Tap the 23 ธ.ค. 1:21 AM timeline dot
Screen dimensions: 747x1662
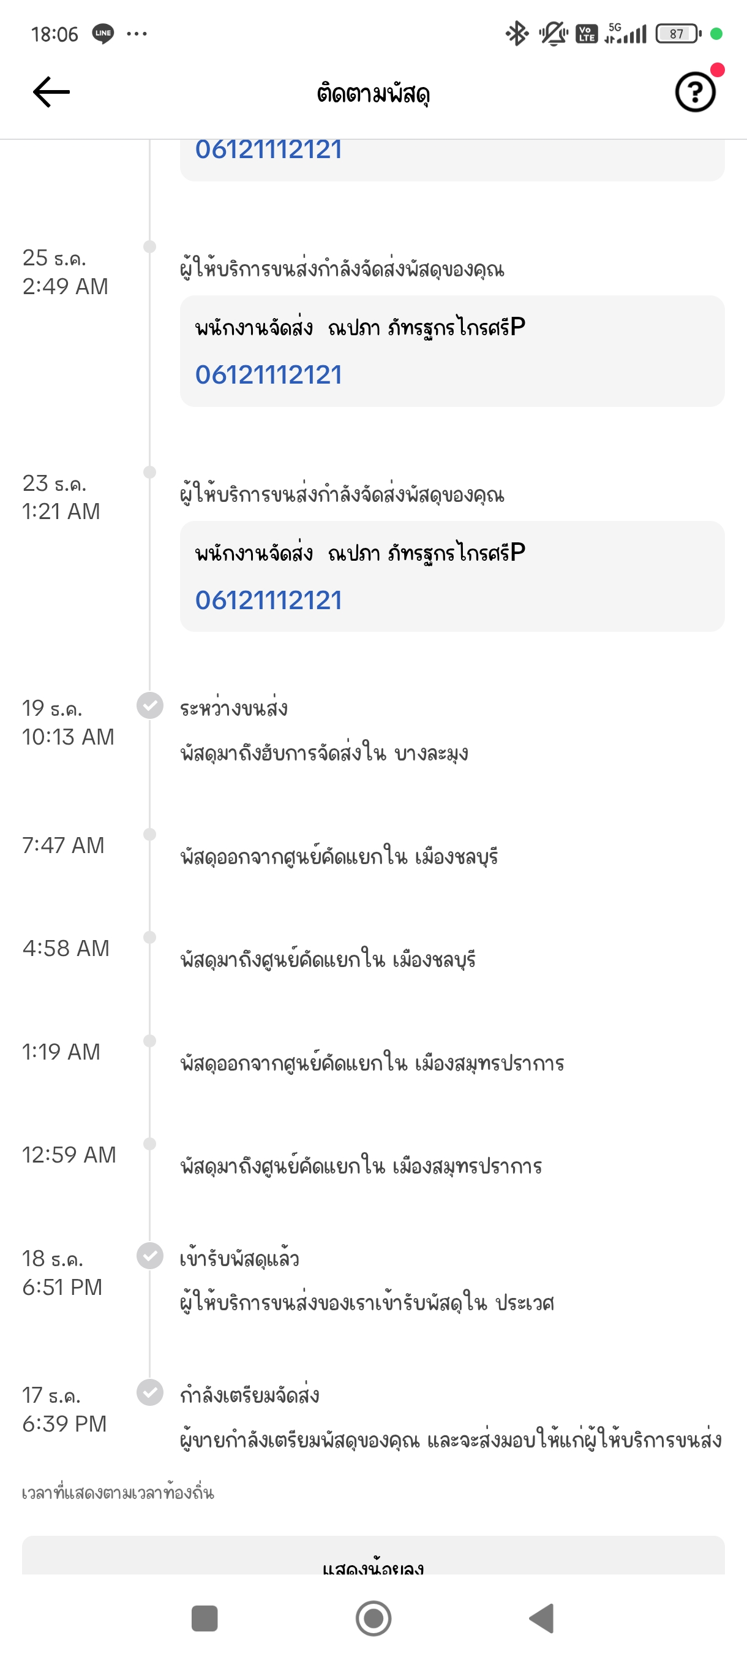(x=149, y=472)
